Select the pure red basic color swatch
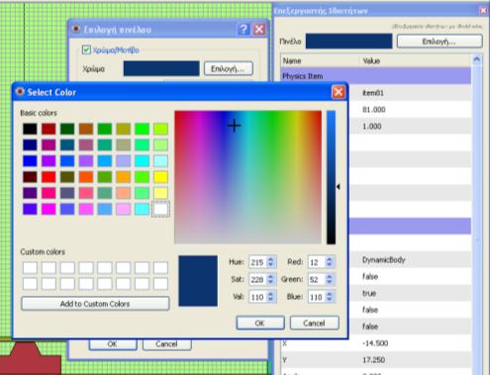Screen dimensions: 490x375 click(49, 177)
